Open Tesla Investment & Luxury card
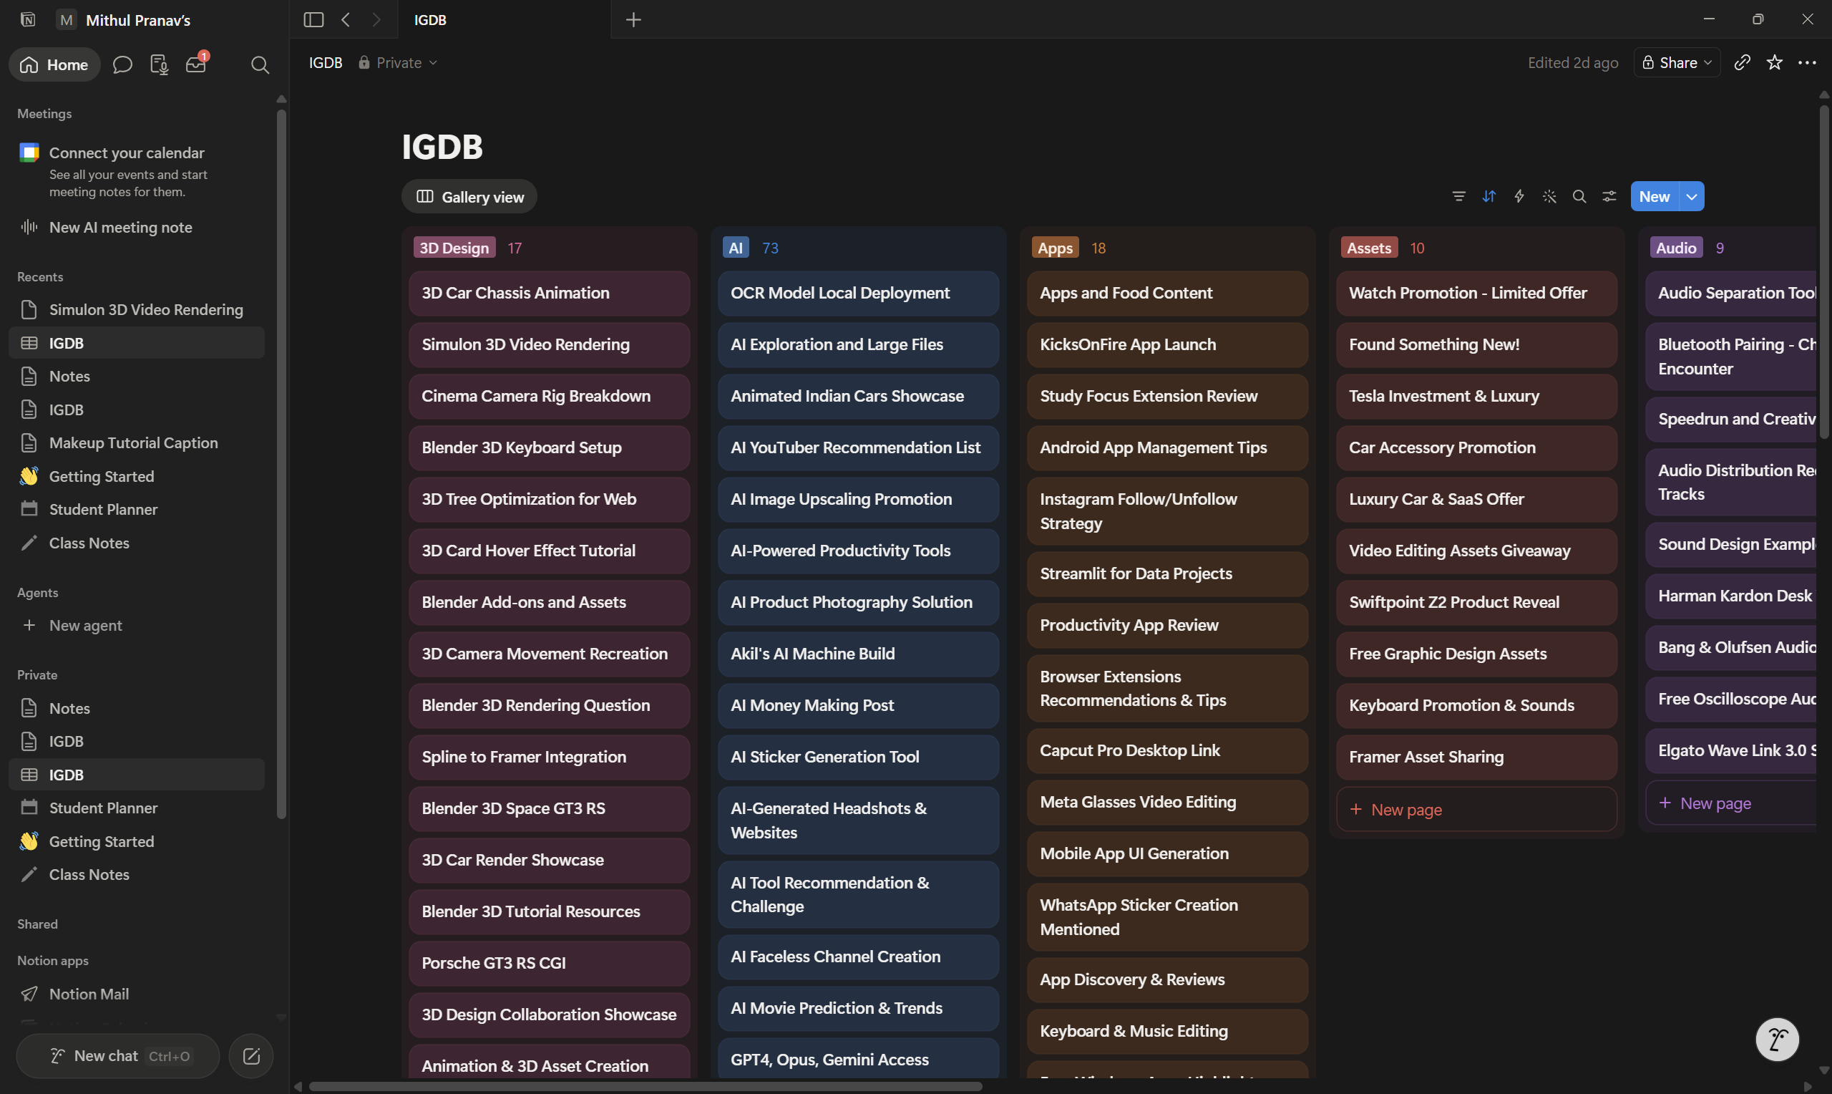The width and height of the screenshot is (1832, 1094). click(1476, 397)
